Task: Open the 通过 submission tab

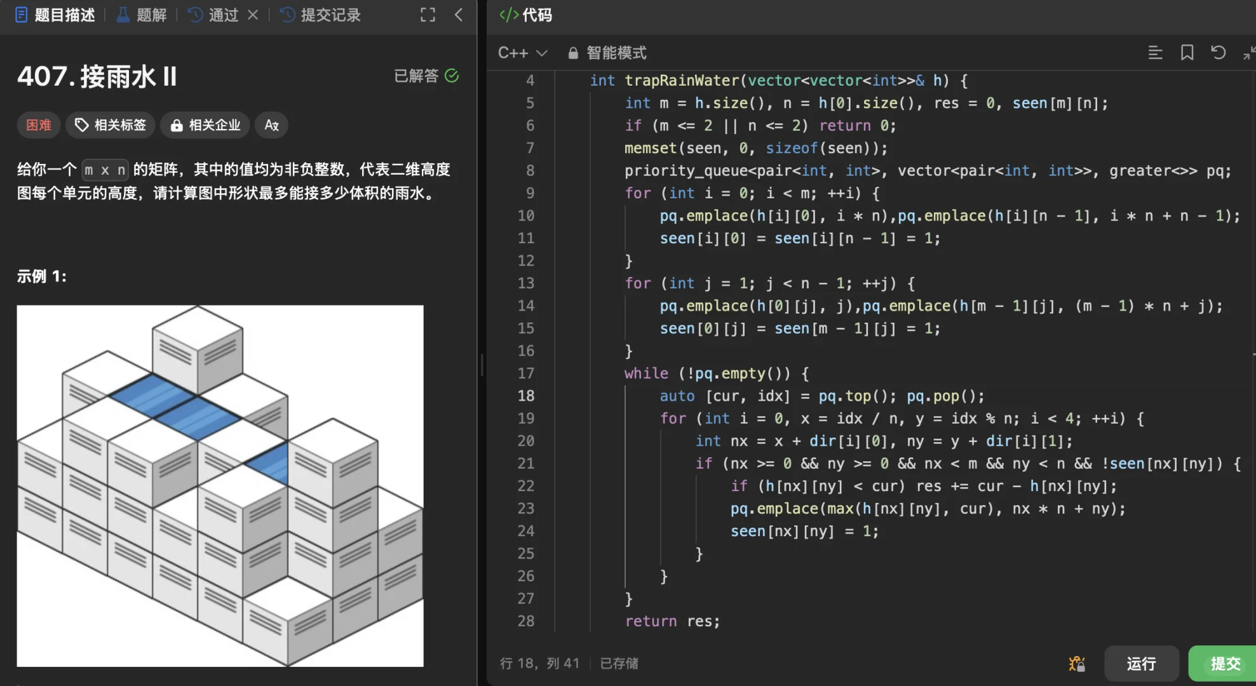Action: pyautogui.click(x=213, y=15)
